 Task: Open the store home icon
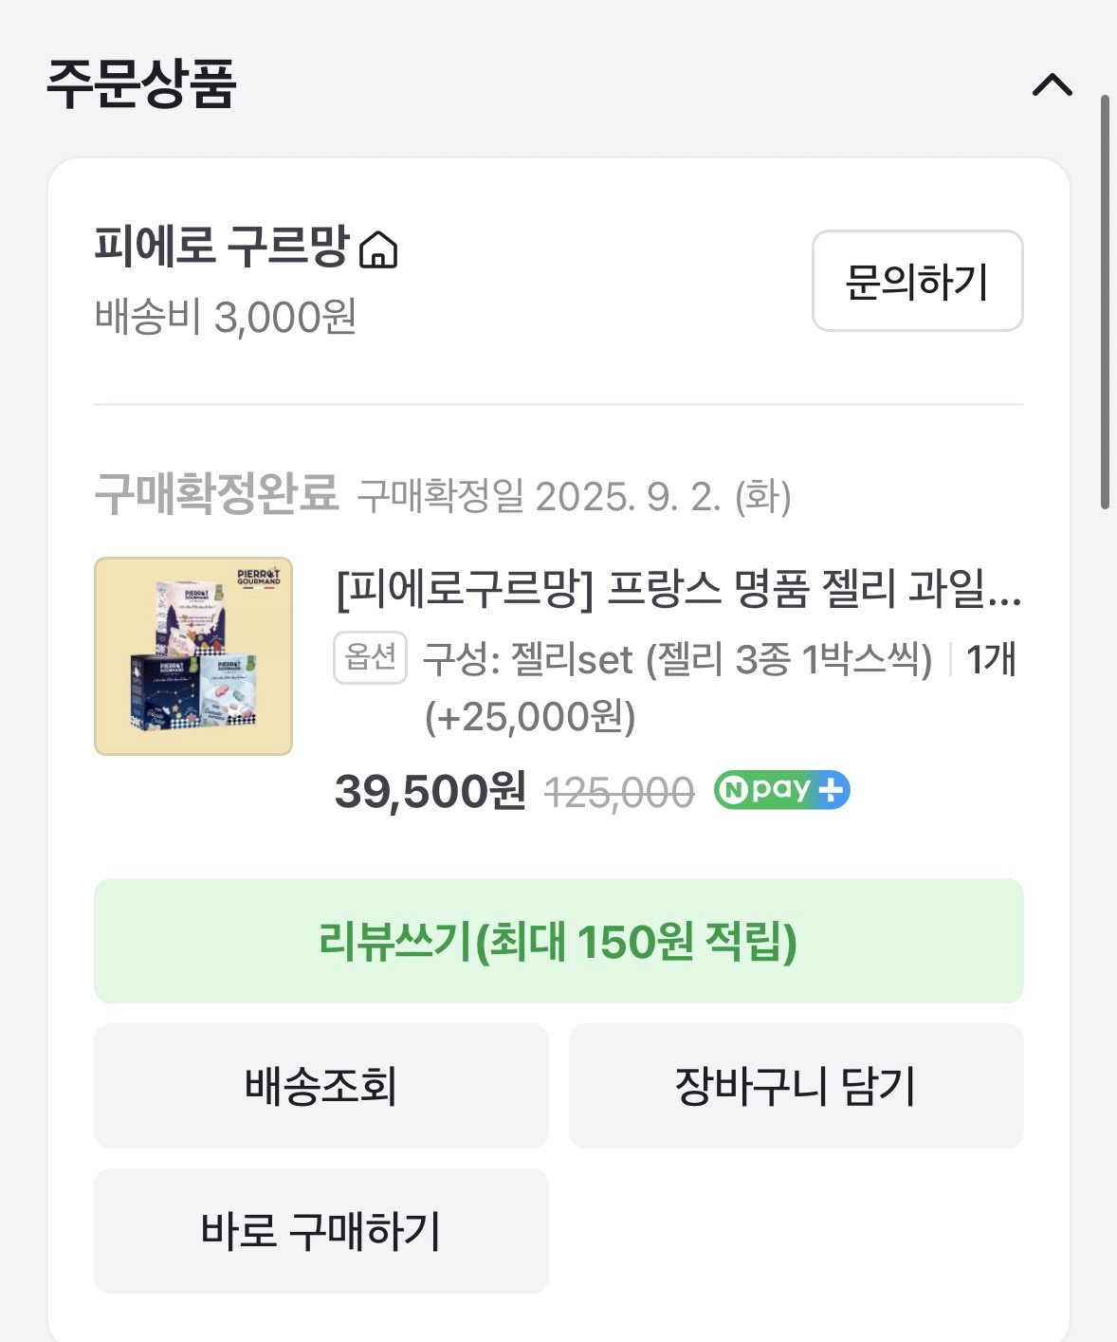(x=378, y=249)
